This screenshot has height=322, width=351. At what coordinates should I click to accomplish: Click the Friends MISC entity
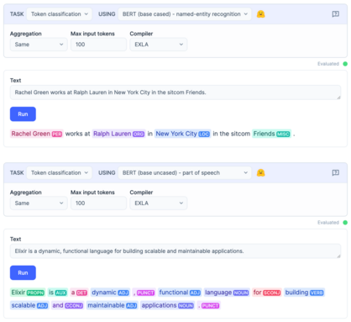click(271, 134)
